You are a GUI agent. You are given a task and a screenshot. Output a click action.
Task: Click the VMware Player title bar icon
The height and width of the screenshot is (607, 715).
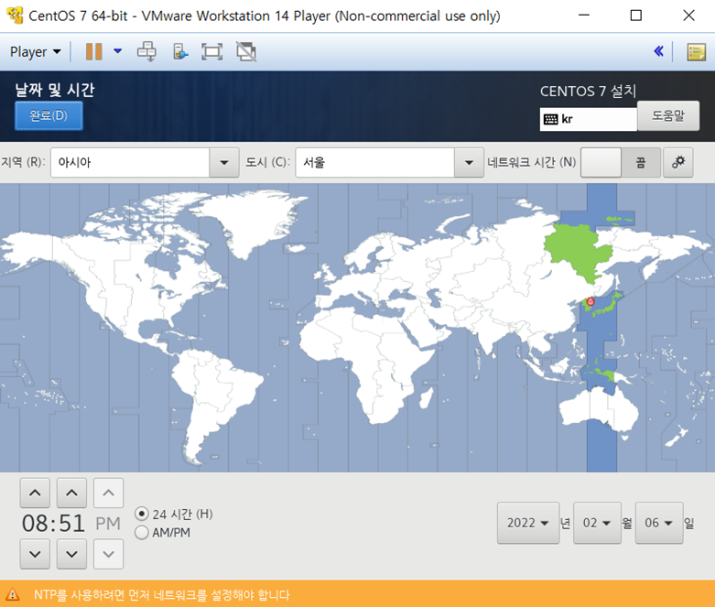[x=15, y=16]
